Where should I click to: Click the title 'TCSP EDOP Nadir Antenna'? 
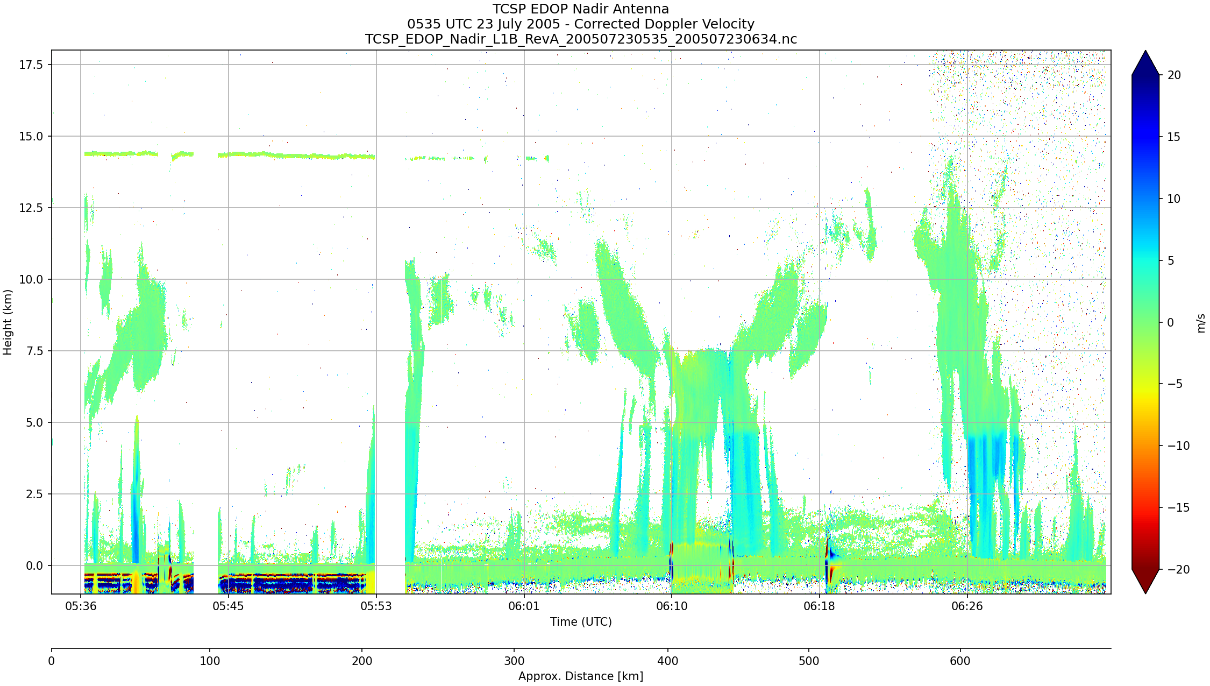coord(581,9)
